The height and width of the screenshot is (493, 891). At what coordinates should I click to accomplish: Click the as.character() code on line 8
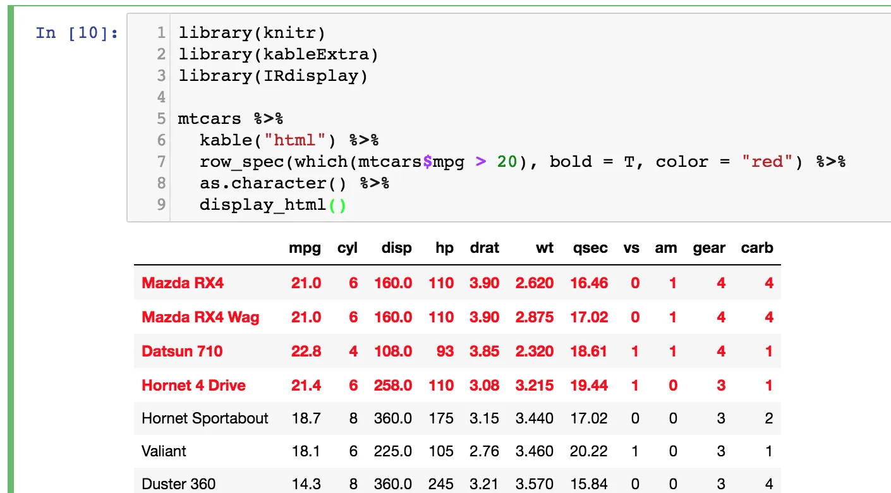273,183
